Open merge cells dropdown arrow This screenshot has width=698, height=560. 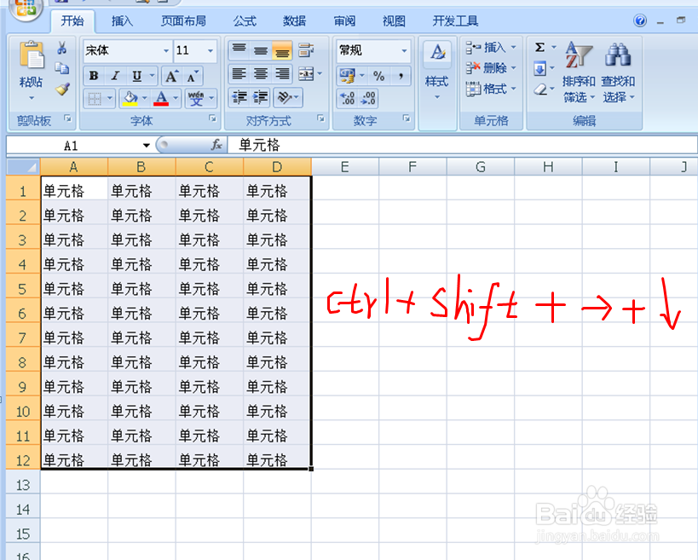pos(320,73)
